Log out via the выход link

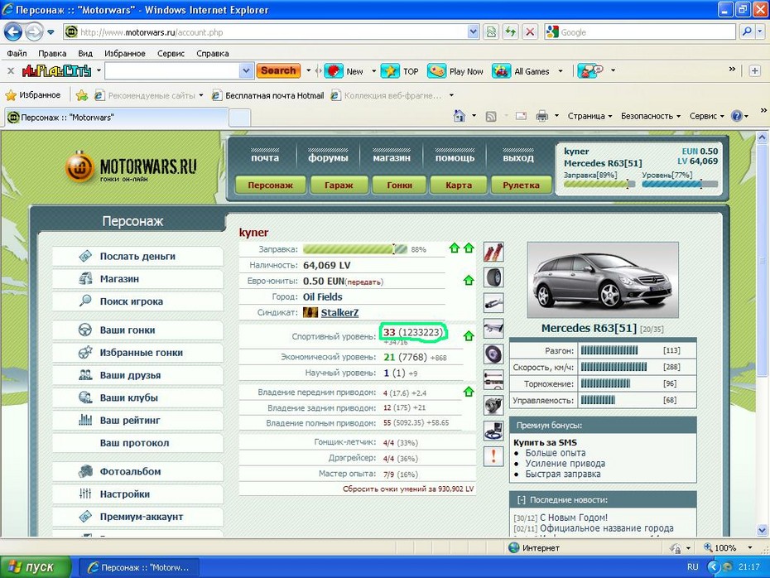click(x=518, y=157)
